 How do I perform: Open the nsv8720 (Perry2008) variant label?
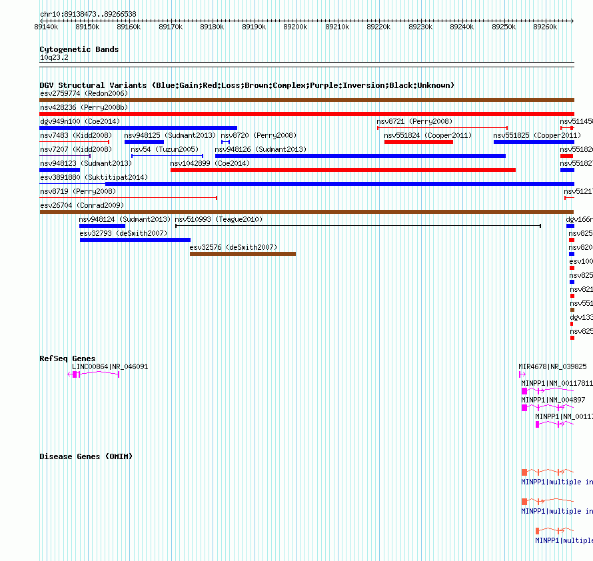pyautogui.click(x=259, y=135)
